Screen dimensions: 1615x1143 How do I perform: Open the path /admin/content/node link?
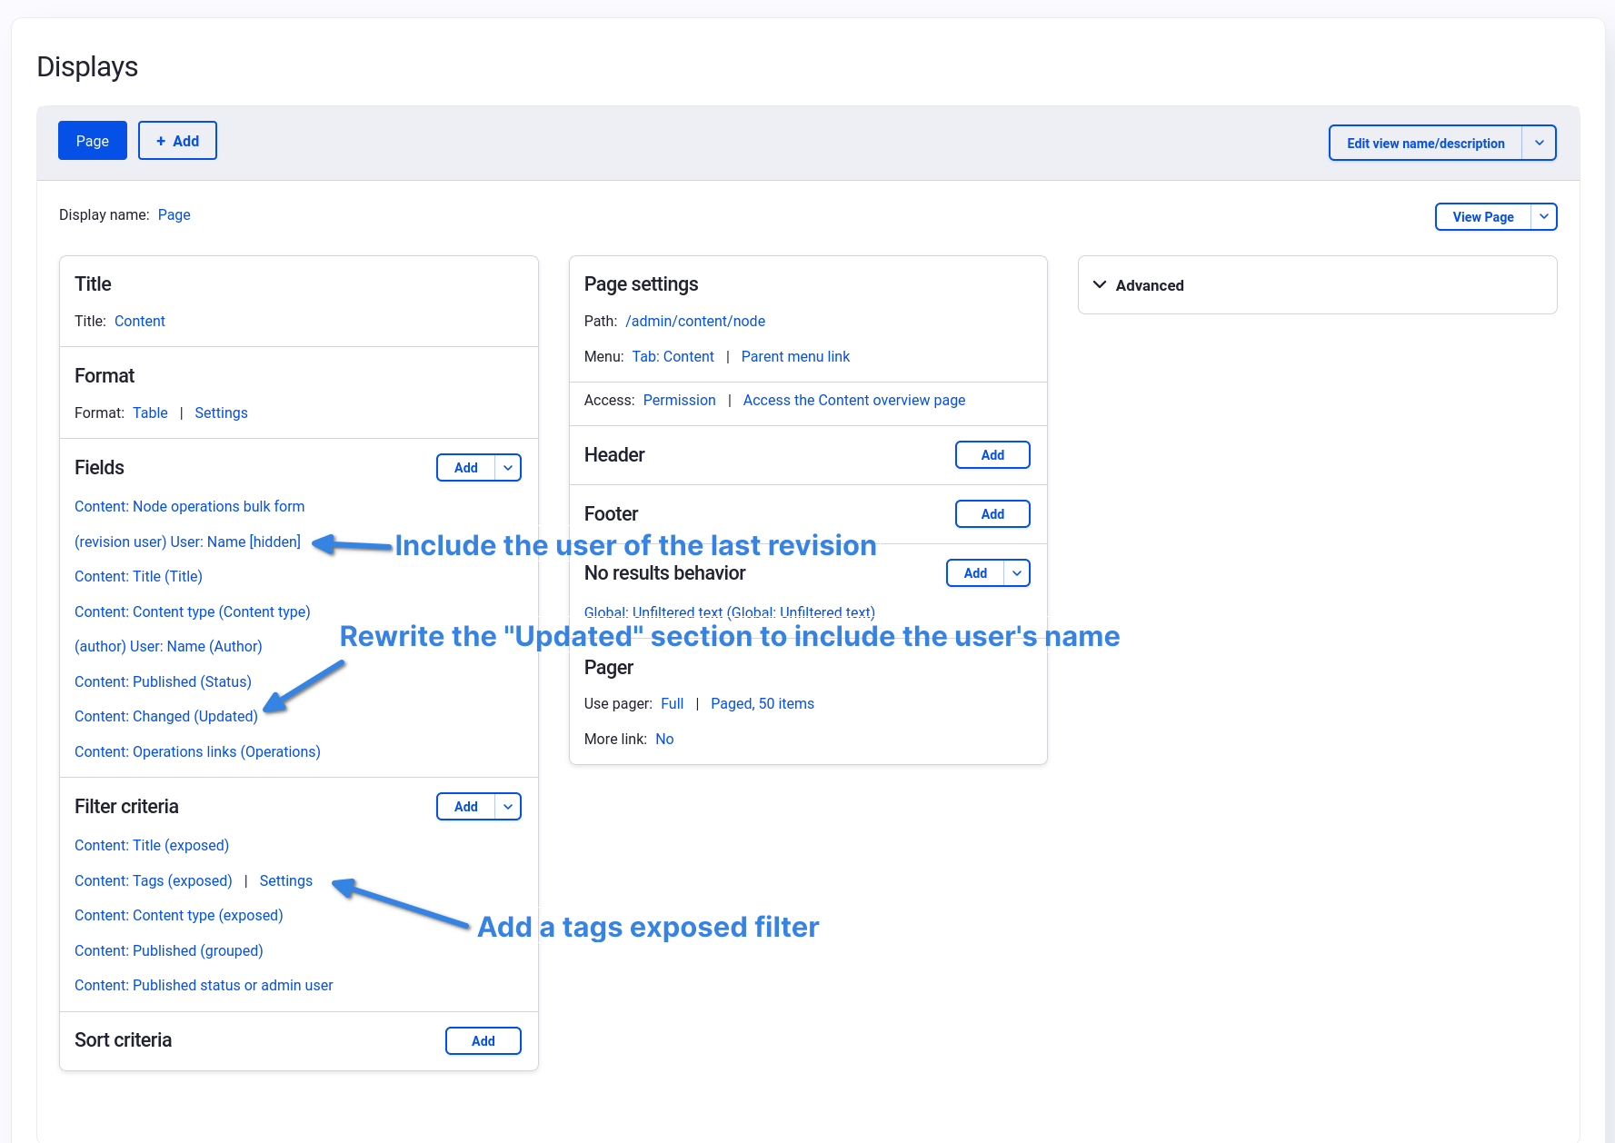(695, 322)
